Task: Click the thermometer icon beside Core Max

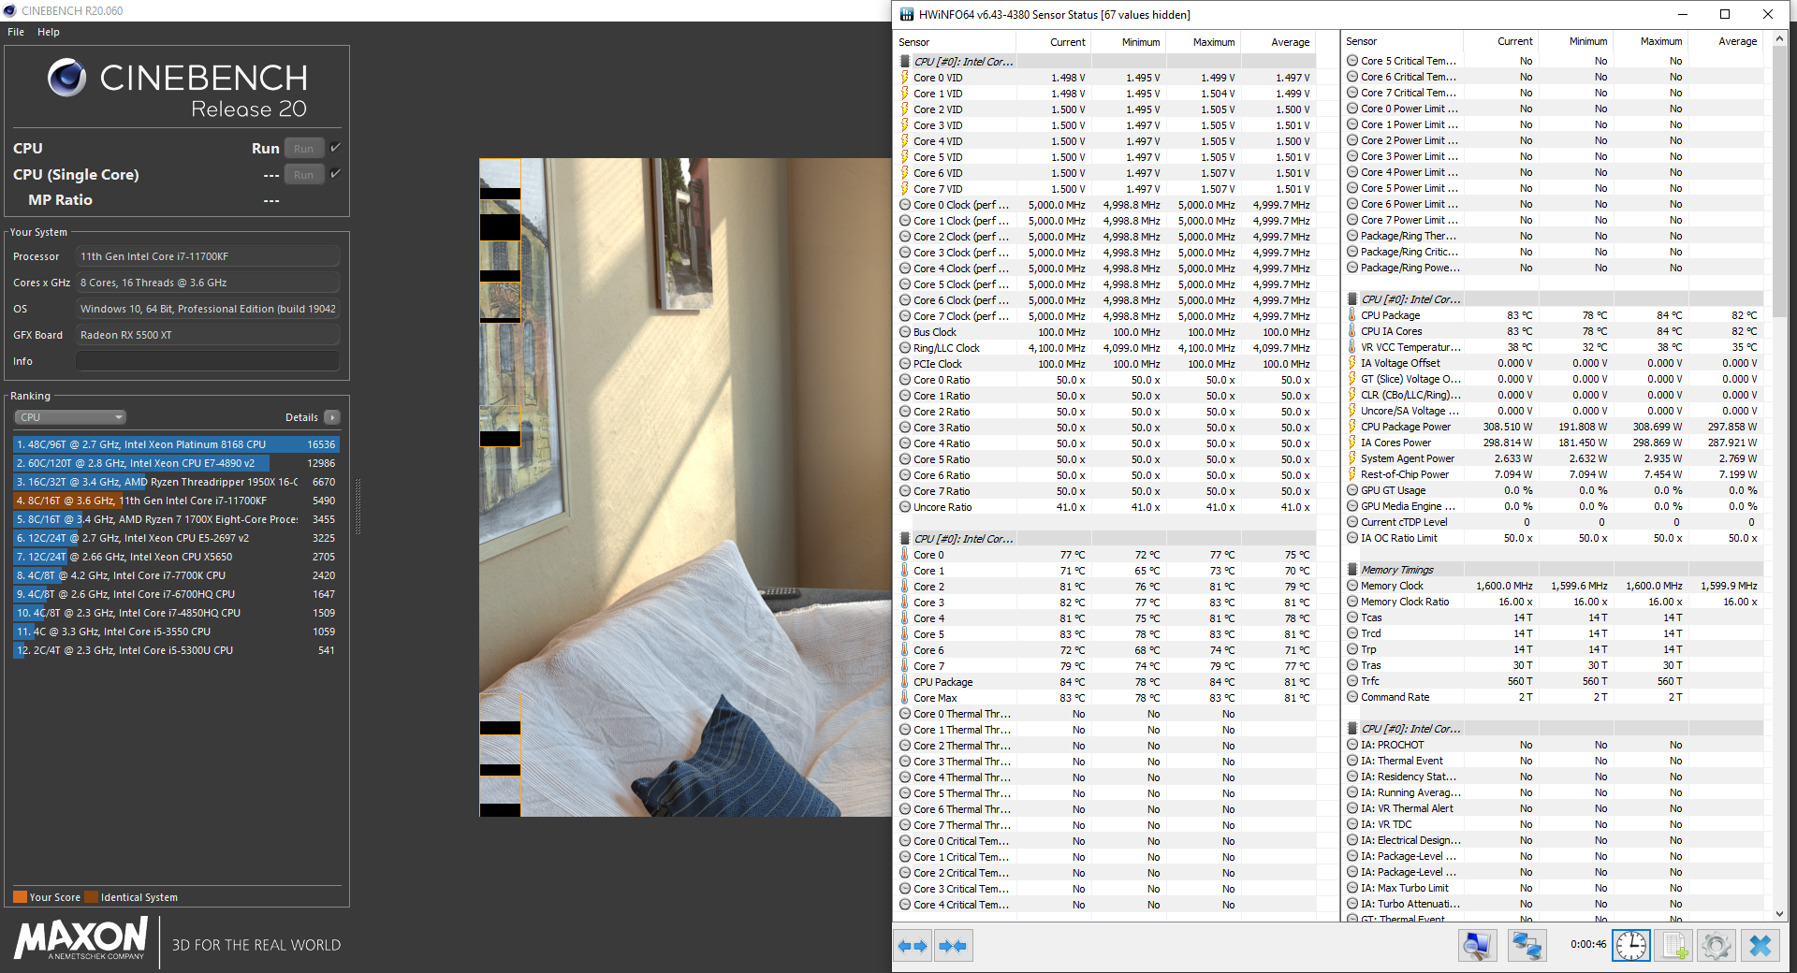Action: pos(905,698)
